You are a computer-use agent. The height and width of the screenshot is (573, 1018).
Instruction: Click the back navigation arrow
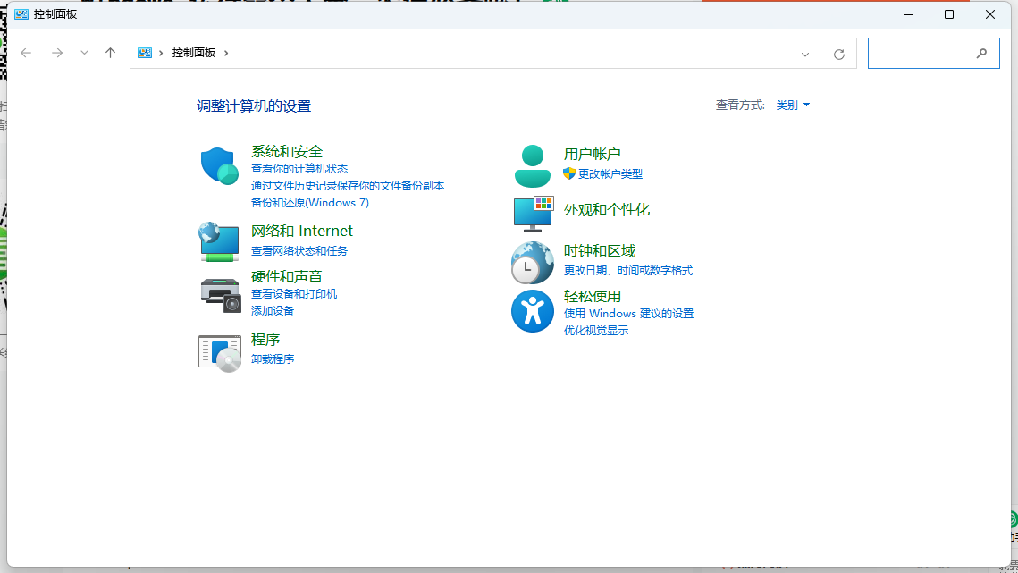coord(26,54)
